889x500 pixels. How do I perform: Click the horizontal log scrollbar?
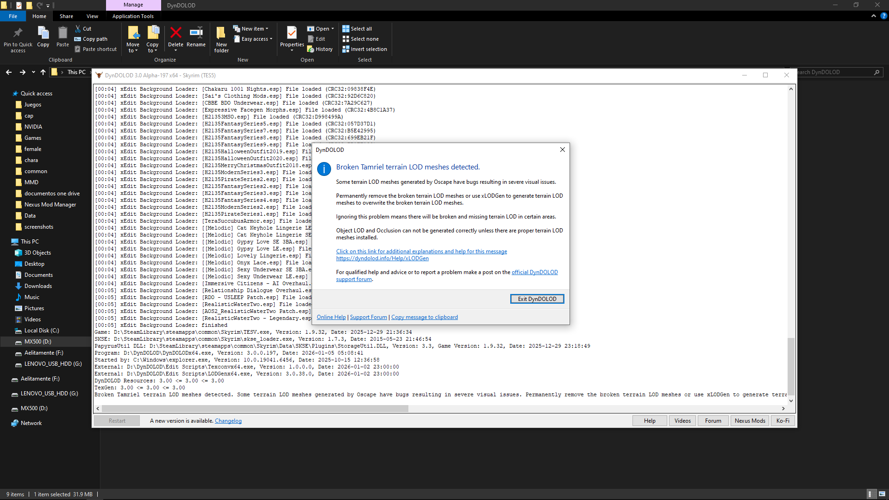click(x=255, y=409)
